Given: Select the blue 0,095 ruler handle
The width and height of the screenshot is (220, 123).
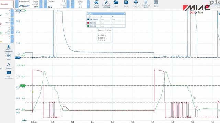Looking at the screenshot, I should point(18,58).
